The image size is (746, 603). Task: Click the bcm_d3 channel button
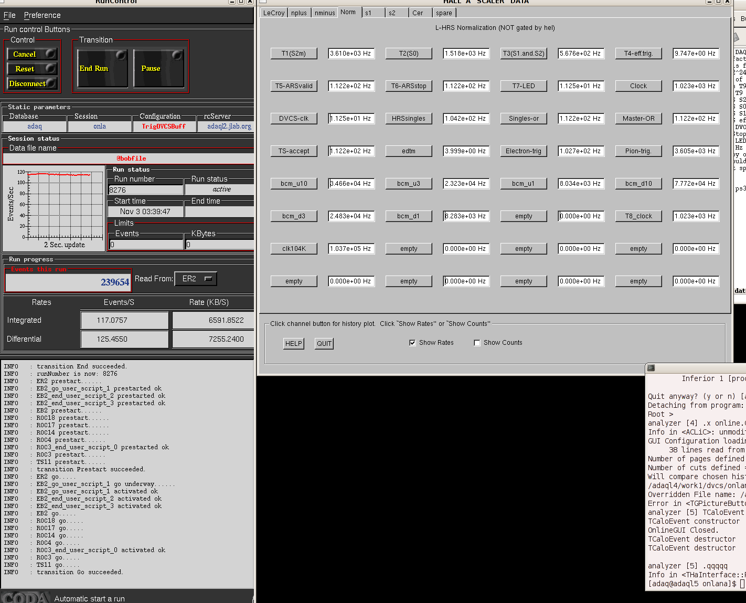pos(294,216)
